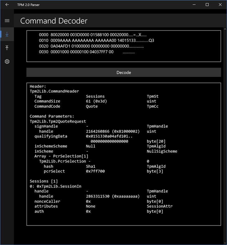
Task: Click the Sessions [1] section header
Action: [x=44, y=181]
